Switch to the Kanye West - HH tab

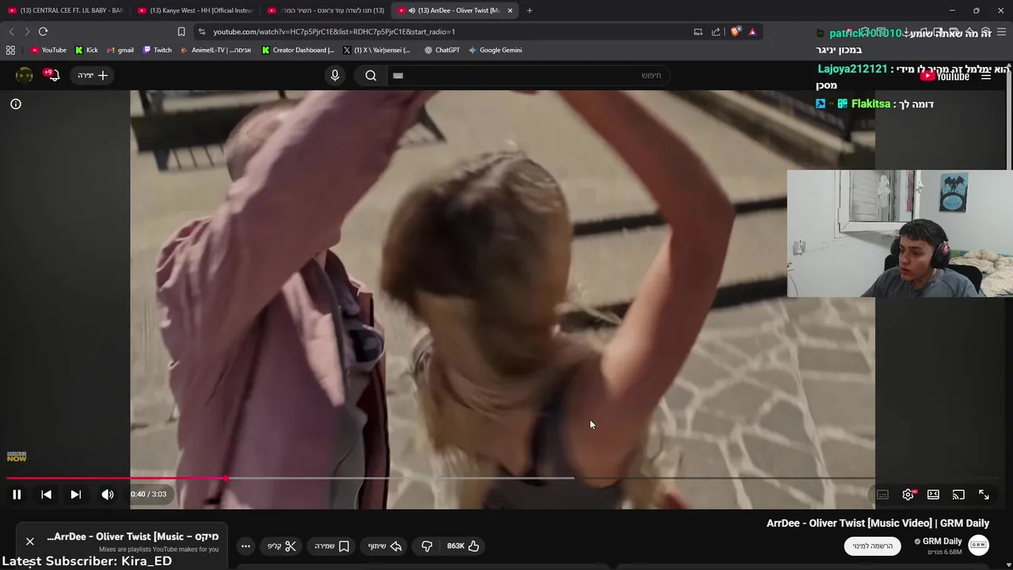tap(195, 10)
